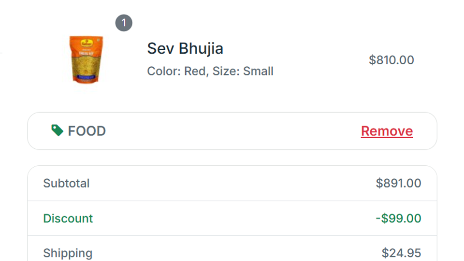Viewport: 464px width, 261px height.
Task: Click the empty middle of the Shipping row
Action: pyautogui.click(x=232, y=253)
